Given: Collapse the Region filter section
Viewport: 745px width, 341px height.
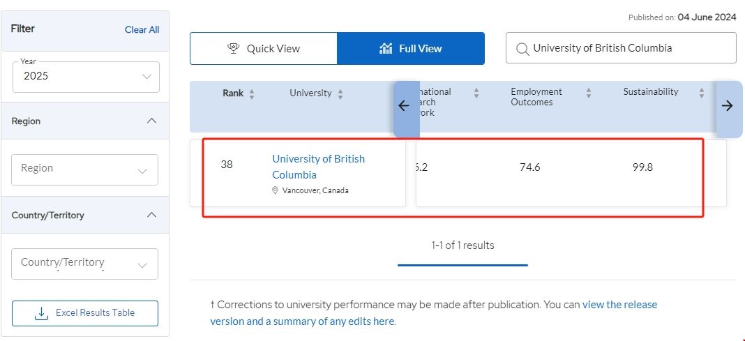Looking at the screenshot, I should 151,121.
